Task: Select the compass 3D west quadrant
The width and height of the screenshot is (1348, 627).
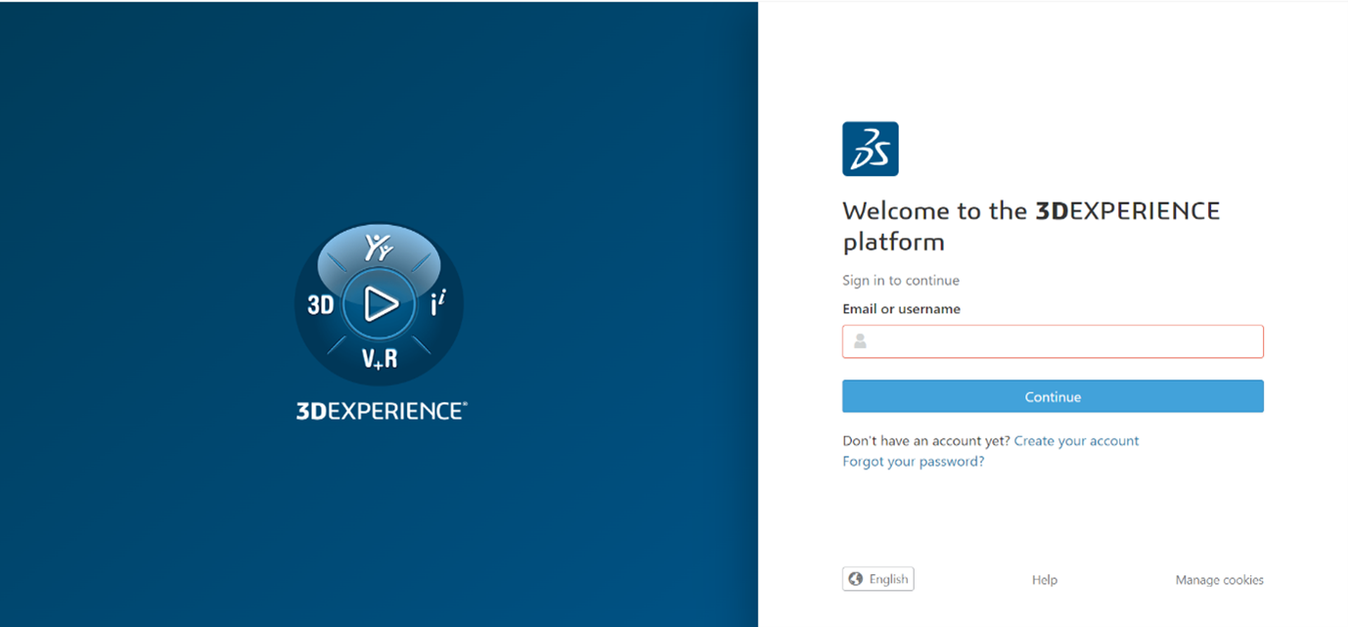Action: [321, 305]
